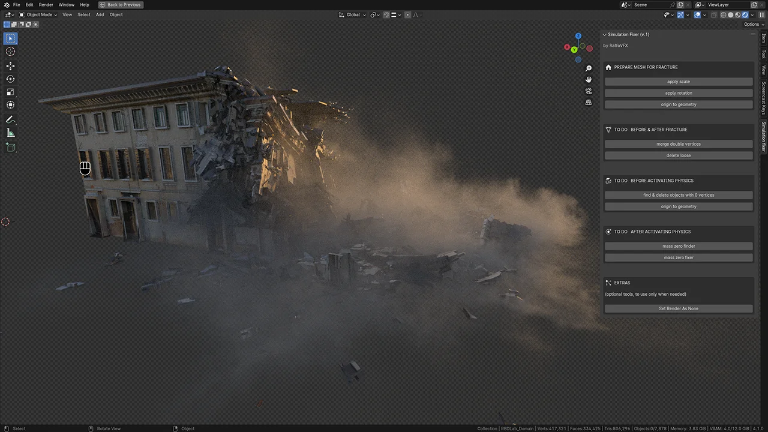Image resolution: width=768 pixels, height=432 pixels.
Task: Open the Render menu
Action: click(46, 5)
